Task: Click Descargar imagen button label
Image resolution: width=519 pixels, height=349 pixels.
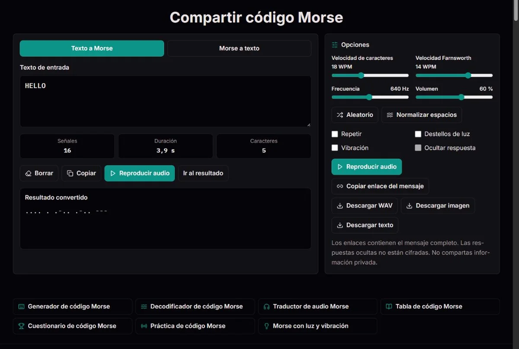Action: tap(442, 206)
